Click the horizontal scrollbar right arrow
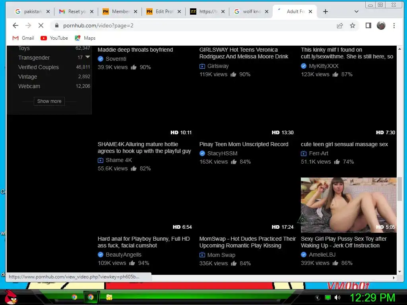The height and width of the screenshot is (305, 407). pos(394,278)
